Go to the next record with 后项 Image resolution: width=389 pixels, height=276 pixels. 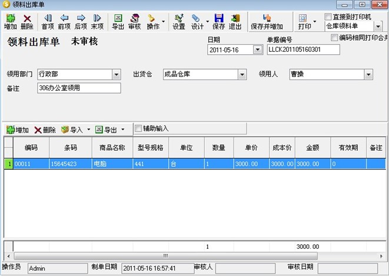point(81,22)
